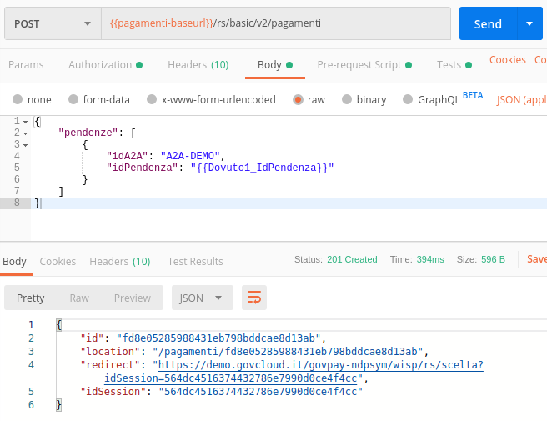Open the request Headers (10) tab
The height and width of the screenshot is (421, 547).
198,64
